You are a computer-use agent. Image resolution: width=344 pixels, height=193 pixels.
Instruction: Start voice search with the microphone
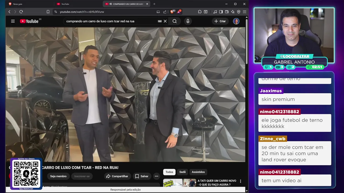(188, 21)
